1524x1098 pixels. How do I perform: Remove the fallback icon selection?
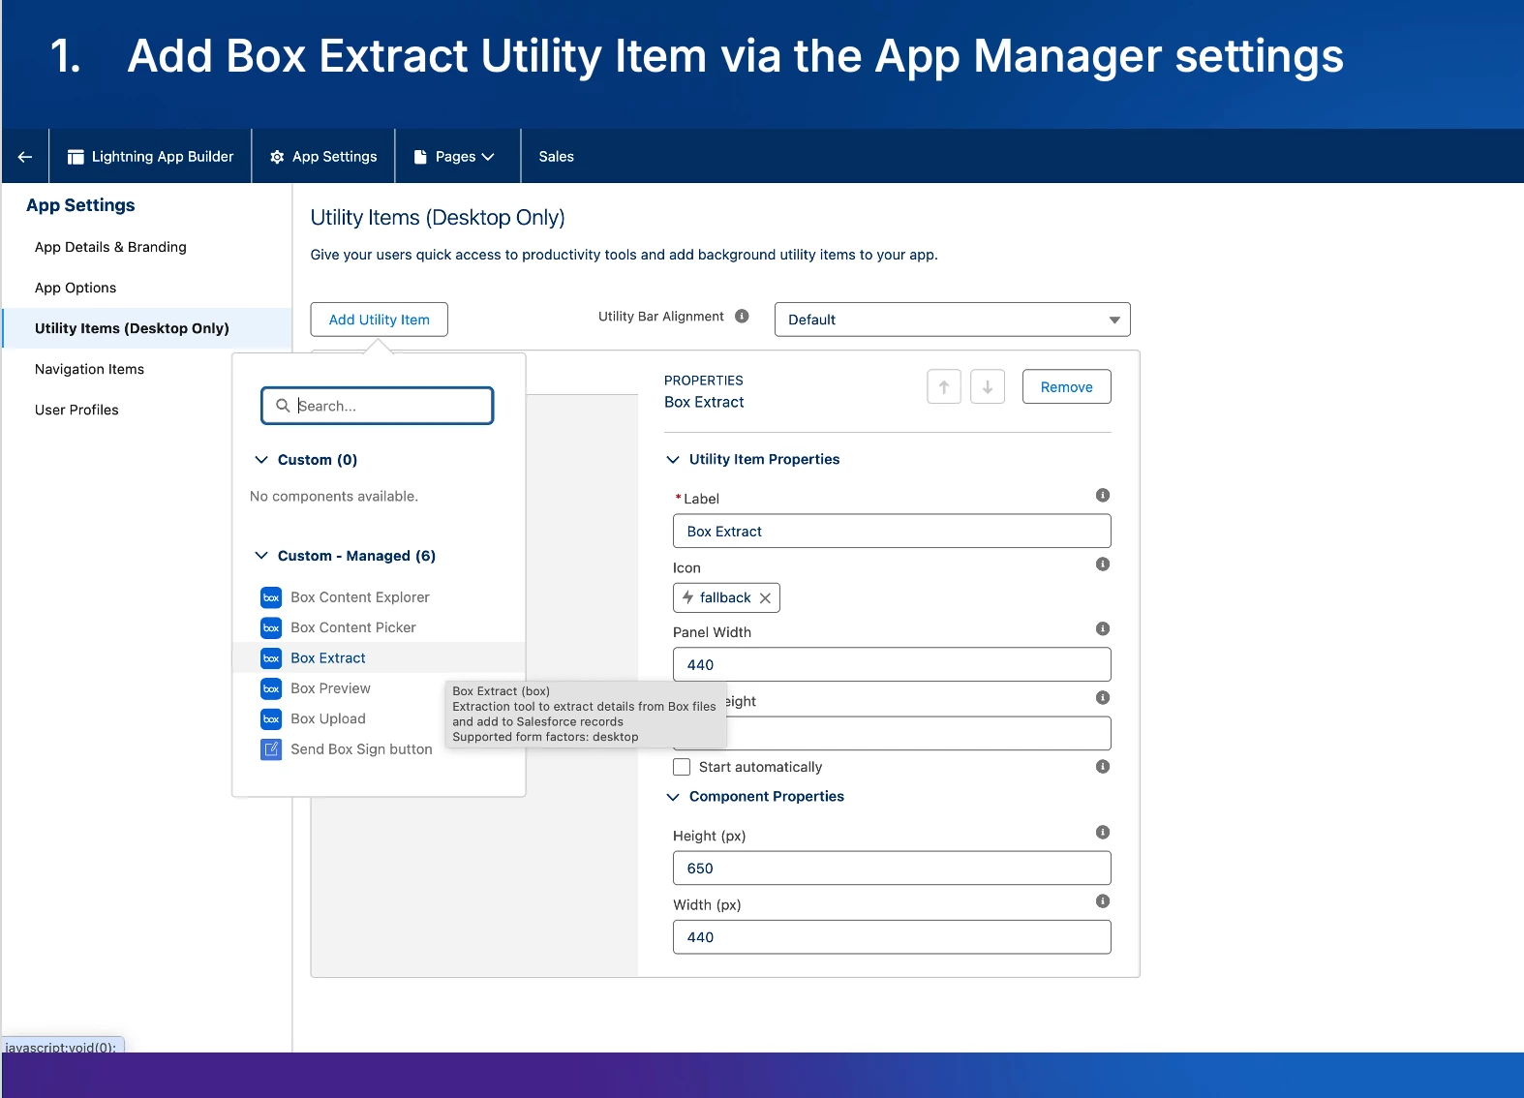pos(765,598)
